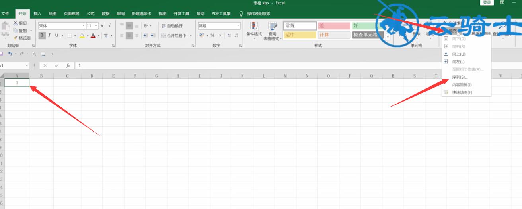Expand the Merge and Center dropdown arrow

(191, 35)
